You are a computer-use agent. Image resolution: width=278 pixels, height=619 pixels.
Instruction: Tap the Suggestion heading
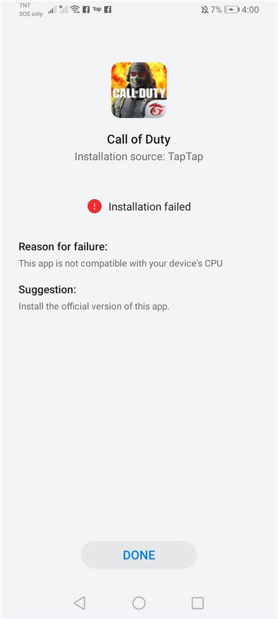pos(48,290)
